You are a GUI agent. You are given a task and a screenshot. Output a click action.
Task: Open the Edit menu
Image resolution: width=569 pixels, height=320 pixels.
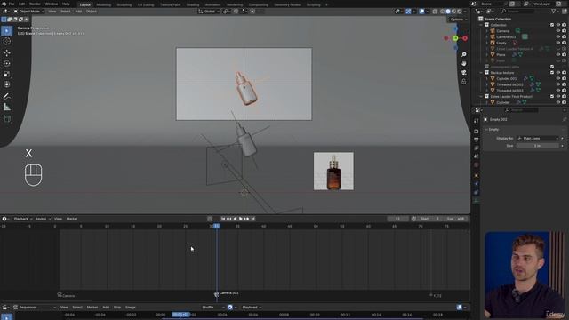pyautogui.click(x=21, y=4)
